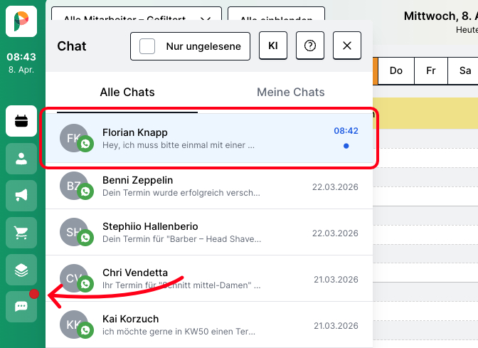Viewport: 478px width, 348px height.
Task: Open chat help question mark icon
Action: point(310,46)
